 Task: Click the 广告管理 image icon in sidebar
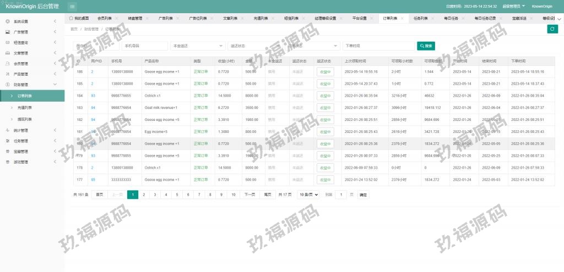coord(7,32)
